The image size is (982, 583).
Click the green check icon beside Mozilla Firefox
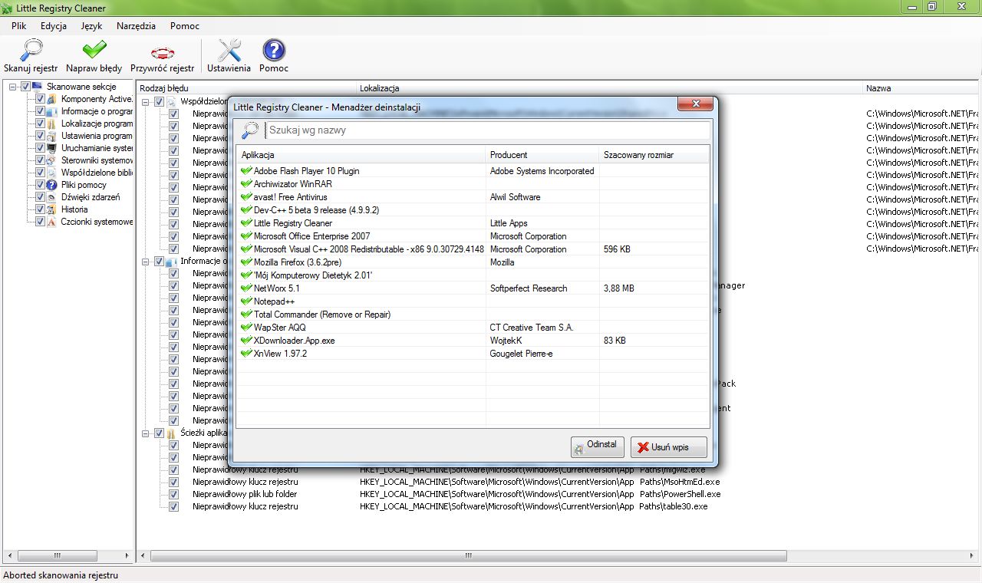tap(246, 262)
